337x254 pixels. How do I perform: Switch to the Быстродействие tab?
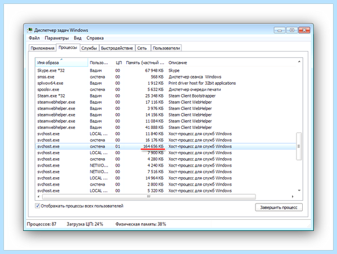pos(117,48)
